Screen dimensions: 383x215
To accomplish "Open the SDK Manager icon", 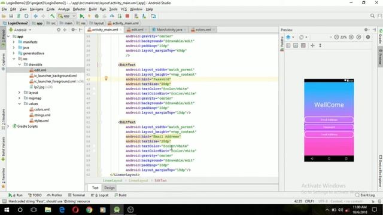I will click(x=144, y=16).
